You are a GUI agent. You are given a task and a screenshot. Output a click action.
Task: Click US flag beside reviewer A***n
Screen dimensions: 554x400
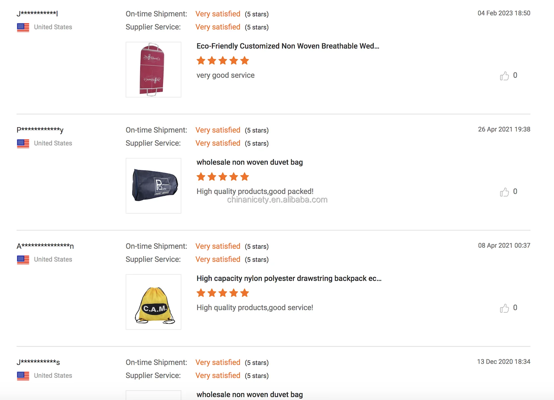[x=23, y=259]
